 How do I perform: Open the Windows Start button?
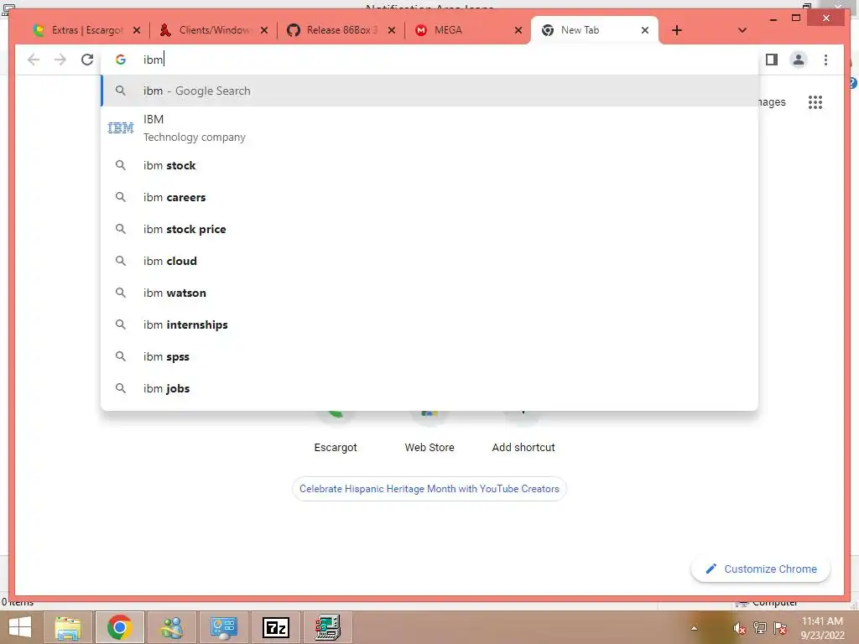click(x=20, y=627)
